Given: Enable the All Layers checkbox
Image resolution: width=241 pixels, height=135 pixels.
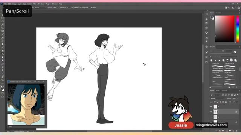Looking at the screenshot, I should (x=90, y=7).
